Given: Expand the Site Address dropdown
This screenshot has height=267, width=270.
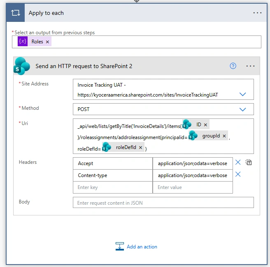Looking at the screenshot, I should pos(242,95).
